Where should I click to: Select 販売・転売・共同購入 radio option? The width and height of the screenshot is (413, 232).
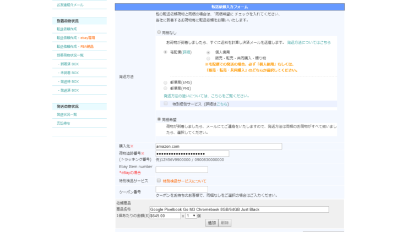click(208, 58)
